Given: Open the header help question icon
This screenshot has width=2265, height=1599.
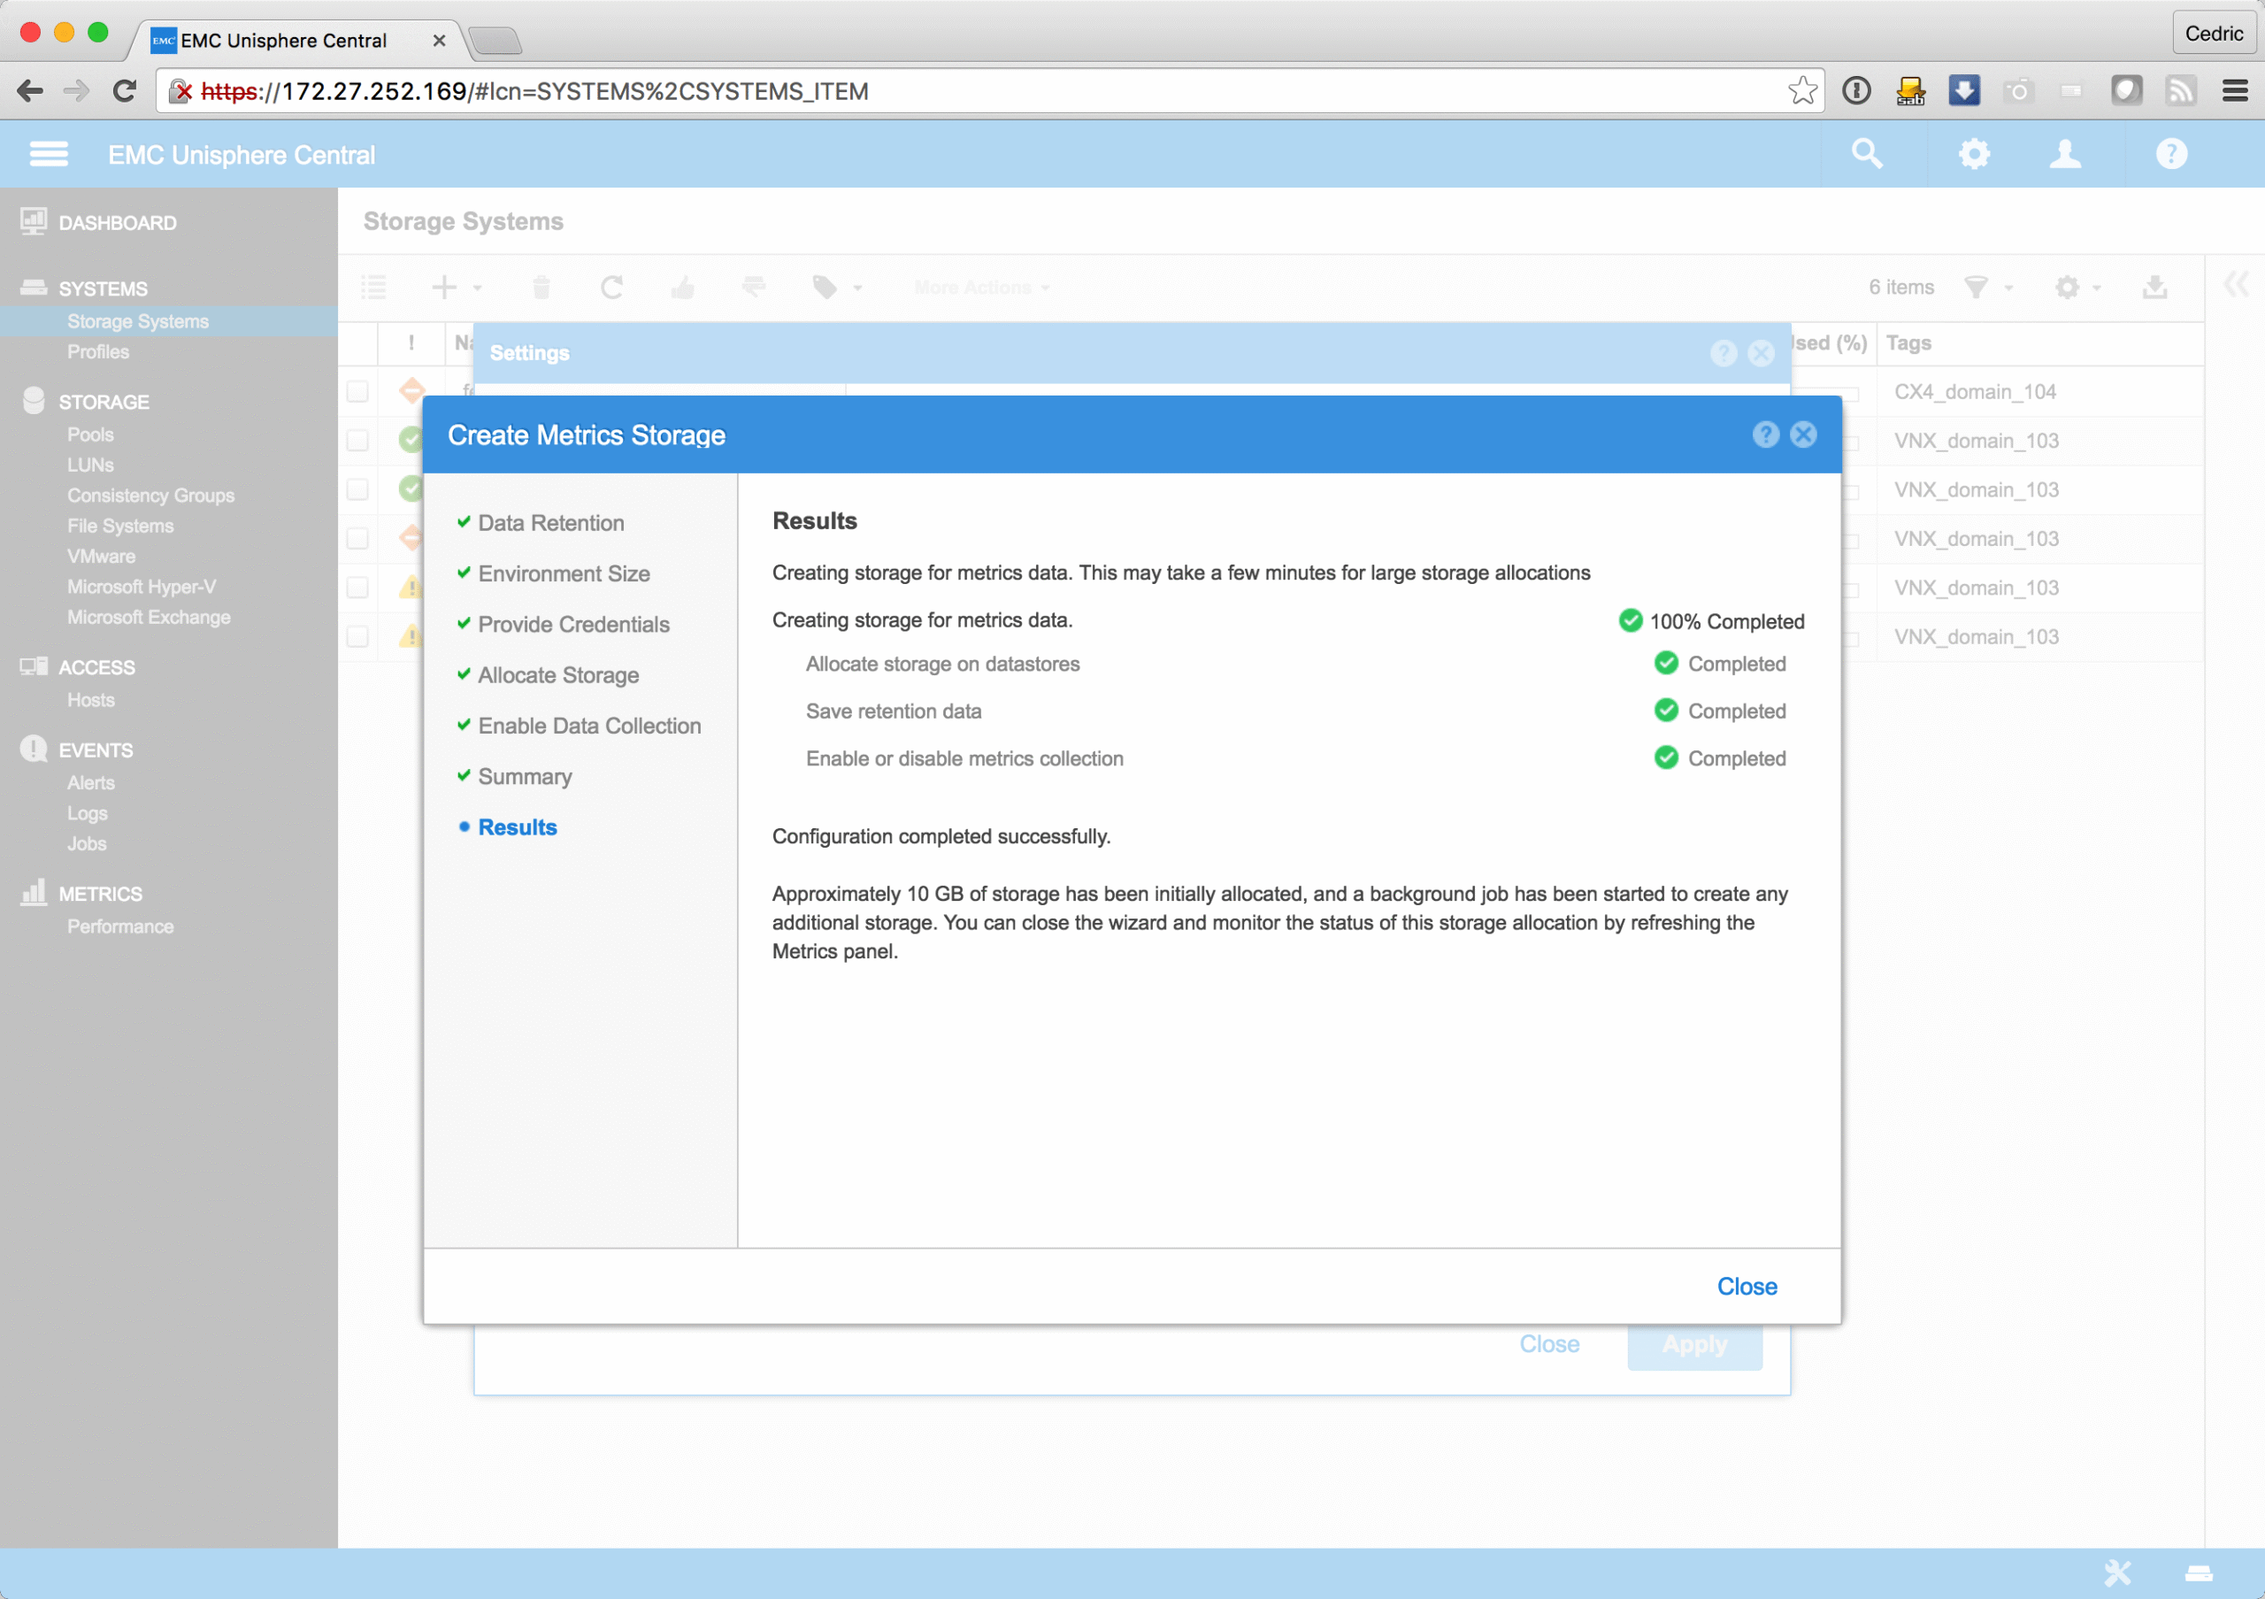Looking at the screenshot, I should click(x=2170, y=154).
